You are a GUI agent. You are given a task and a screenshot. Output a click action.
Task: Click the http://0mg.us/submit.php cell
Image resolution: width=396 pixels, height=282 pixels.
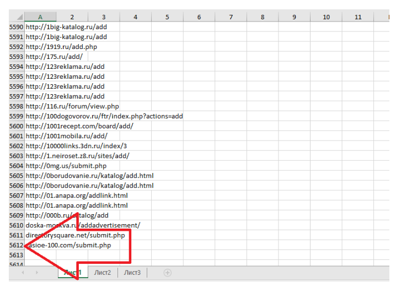(66, 166)
